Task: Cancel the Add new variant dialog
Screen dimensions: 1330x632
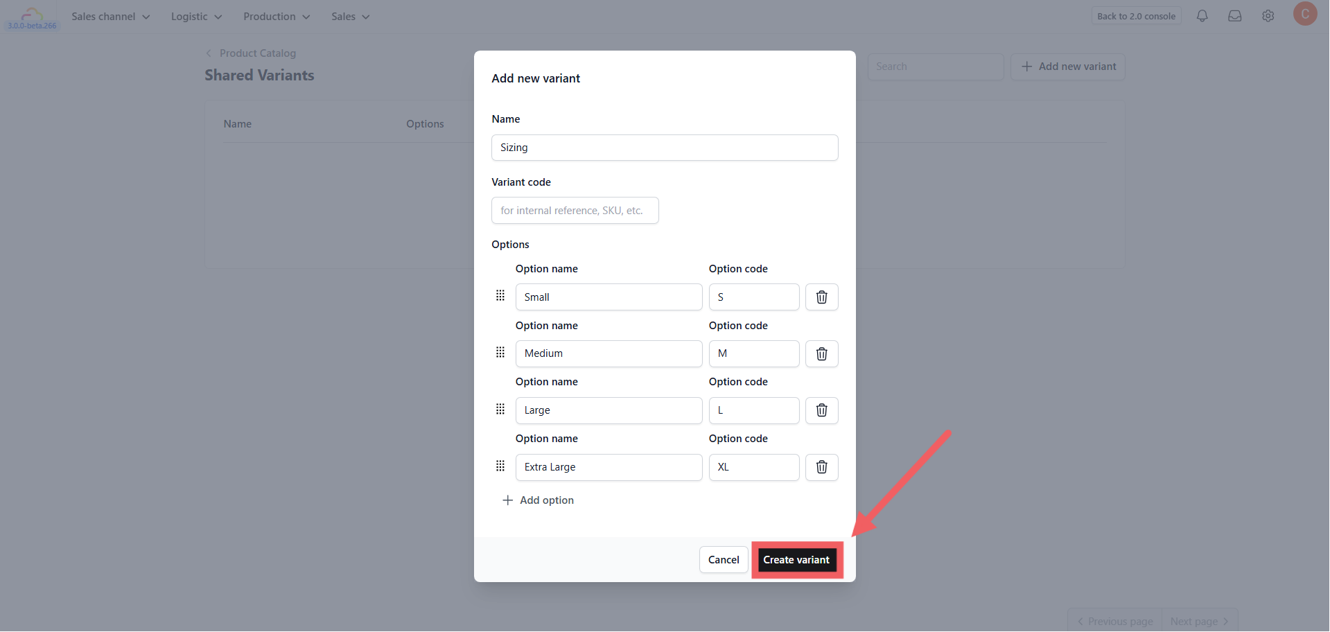Action: tap(724, 560)
